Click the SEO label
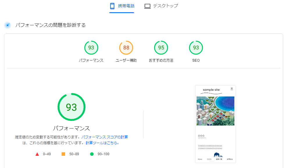The height and width of the screenshot is (168, 287). tap(196, 60)
